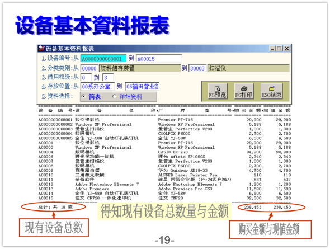Click the model 理光 Aficio SP1000S
This screenshot has width=330, height=249.
pos(181,157)
